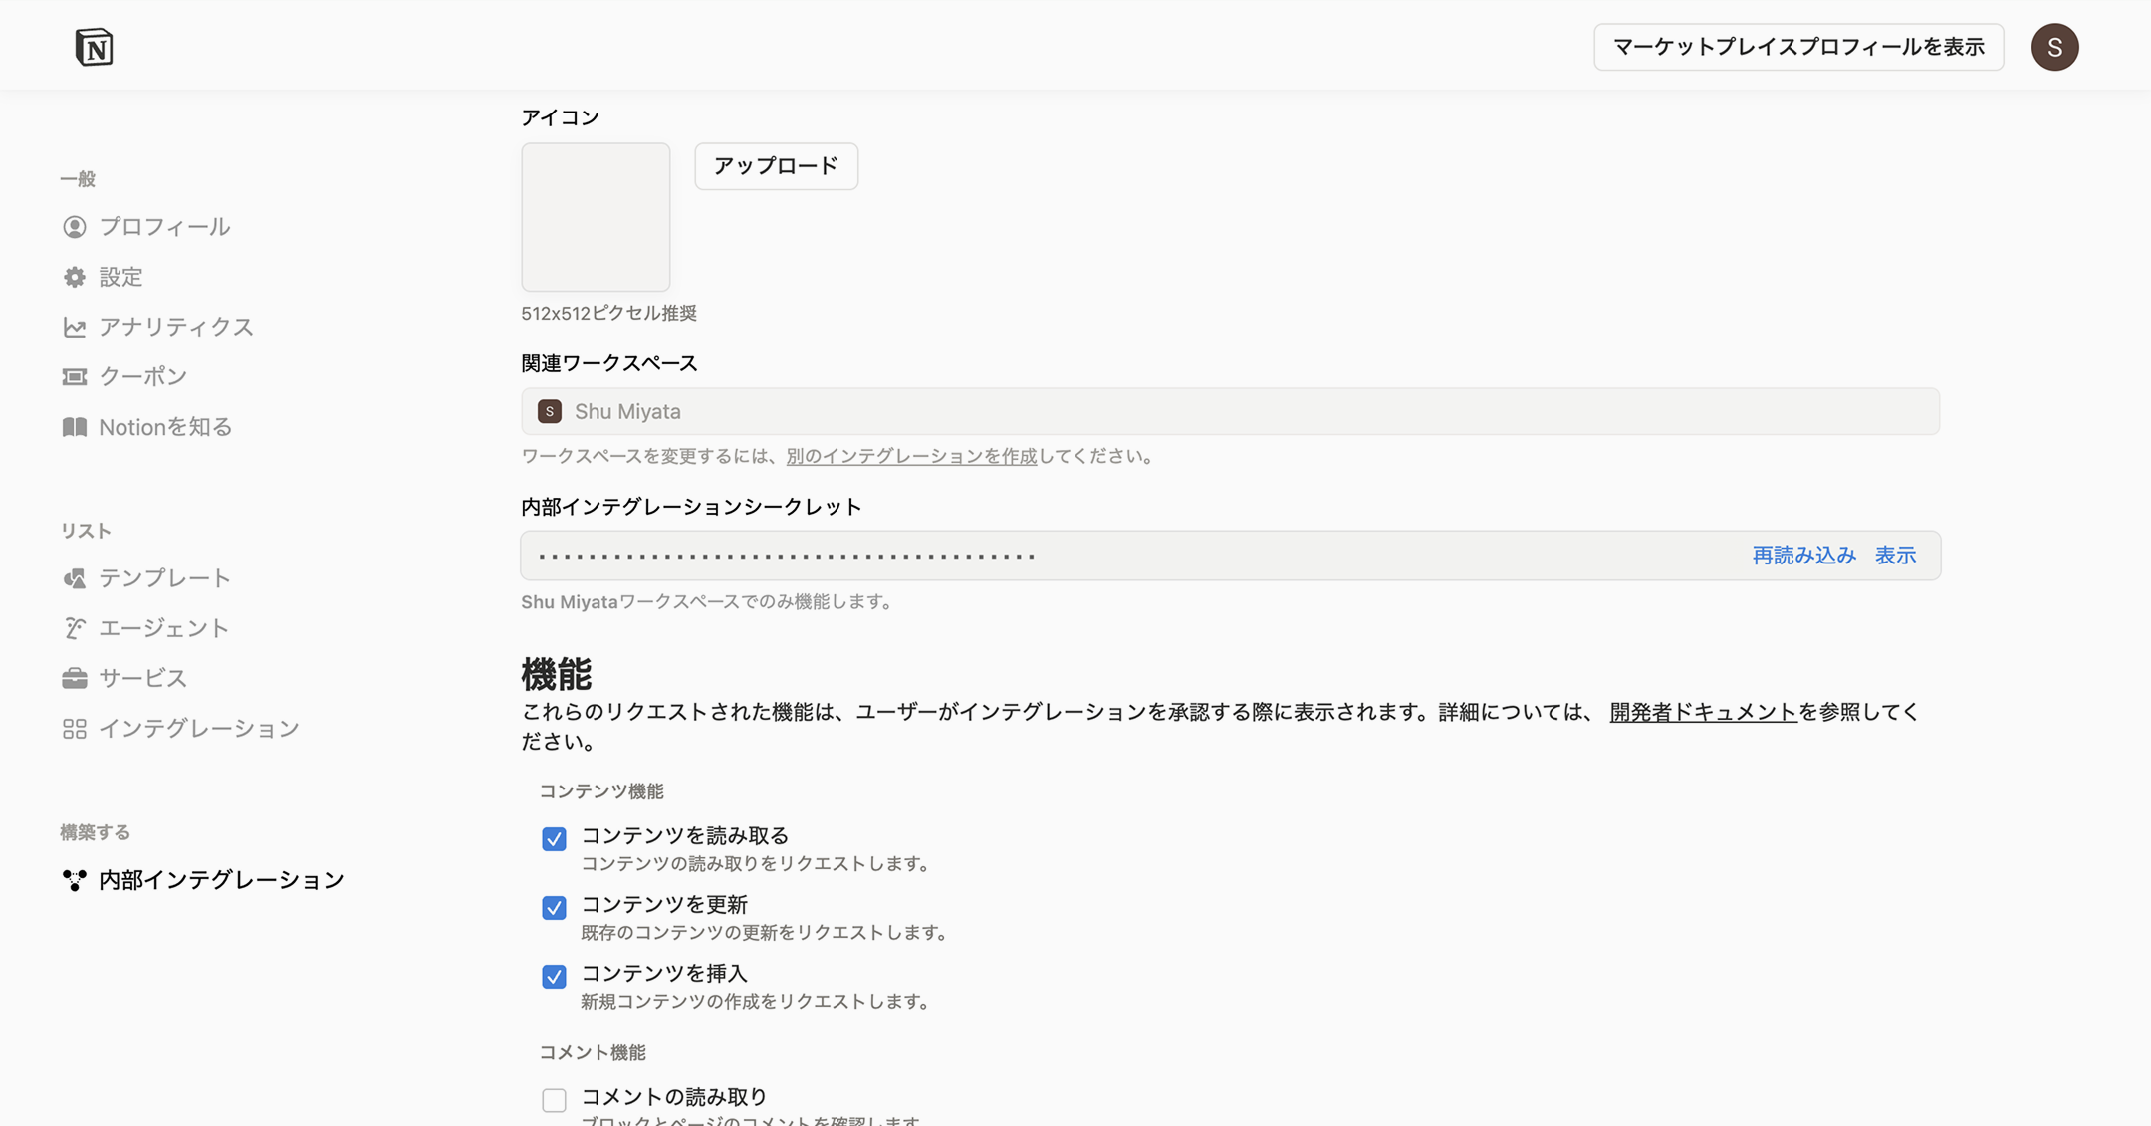Click the icon image placeholder thumbnail
The width and height of the screenshot is (2151, 1126).
[596, 217]
